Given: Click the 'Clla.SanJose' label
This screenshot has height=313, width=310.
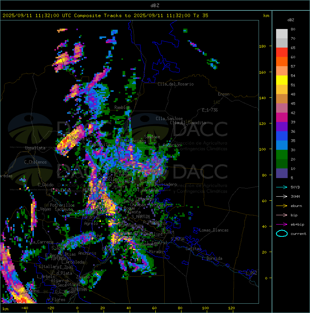Looking at the screenshot, I should click(169, 119).
